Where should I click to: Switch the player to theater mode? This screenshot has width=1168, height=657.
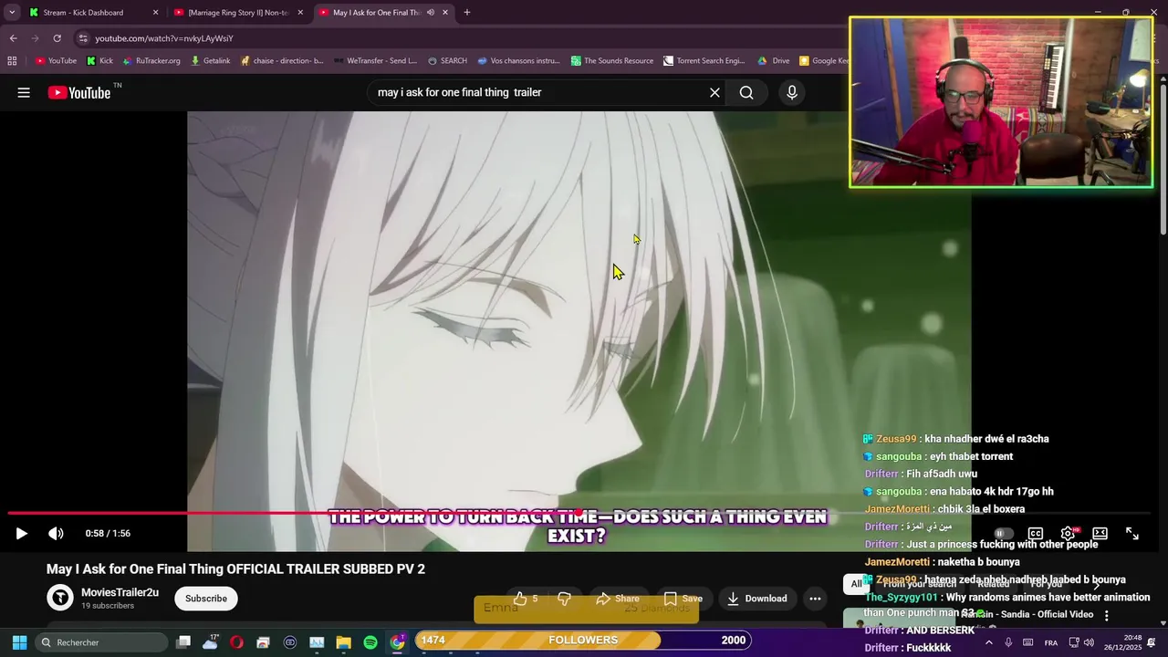pyautogui.click(x=1100, y=534)
